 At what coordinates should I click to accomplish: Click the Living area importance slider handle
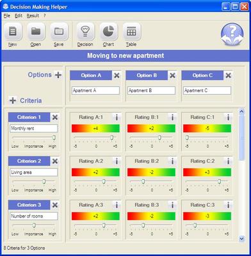tap(44, 182)
